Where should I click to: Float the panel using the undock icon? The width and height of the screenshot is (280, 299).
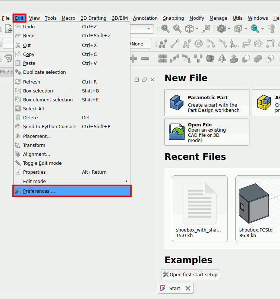[144, 79]
